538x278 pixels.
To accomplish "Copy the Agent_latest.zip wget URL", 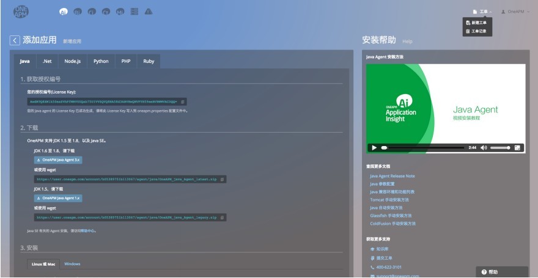I will pos(222,179).
